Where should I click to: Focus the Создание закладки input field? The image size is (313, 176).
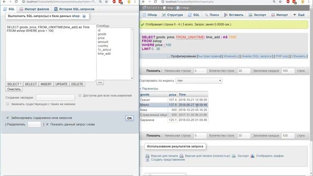(x=55, y=97)
